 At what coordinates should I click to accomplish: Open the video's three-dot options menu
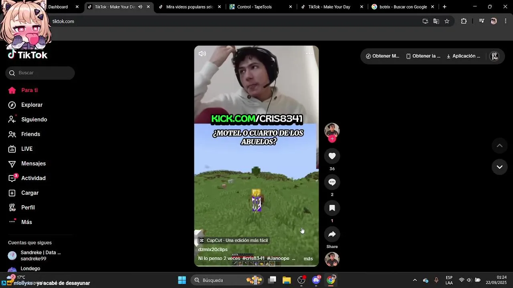point(309,53)
